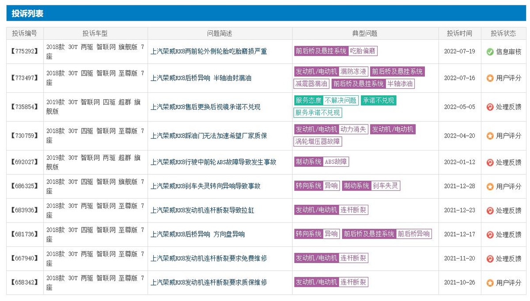Image resolution: width=530 pixels, height=301 pixels.
Task: Click the red feedback icon for complaint 681736
Action: point(490,235)
